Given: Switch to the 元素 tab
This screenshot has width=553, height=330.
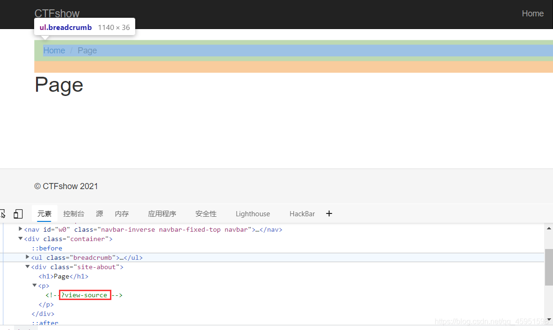Looking at the screenshot, I should [44, 214].
